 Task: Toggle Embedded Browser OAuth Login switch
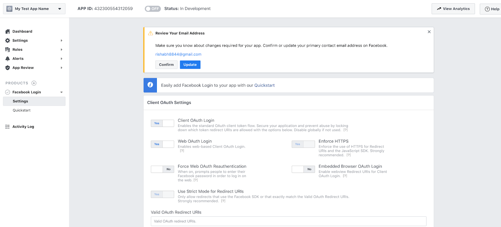(x=303, y=169)
